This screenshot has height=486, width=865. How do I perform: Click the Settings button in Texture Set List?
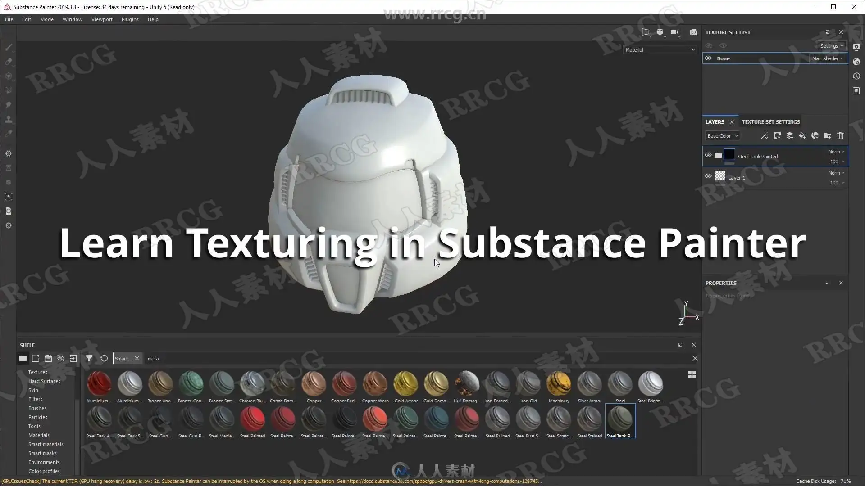(x=831, y=46)
